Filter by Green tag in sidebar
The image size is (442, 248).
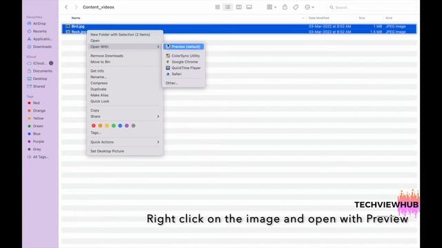point(38,126)
